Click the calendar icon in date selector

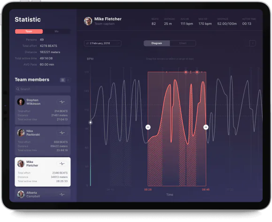point(88,43)
